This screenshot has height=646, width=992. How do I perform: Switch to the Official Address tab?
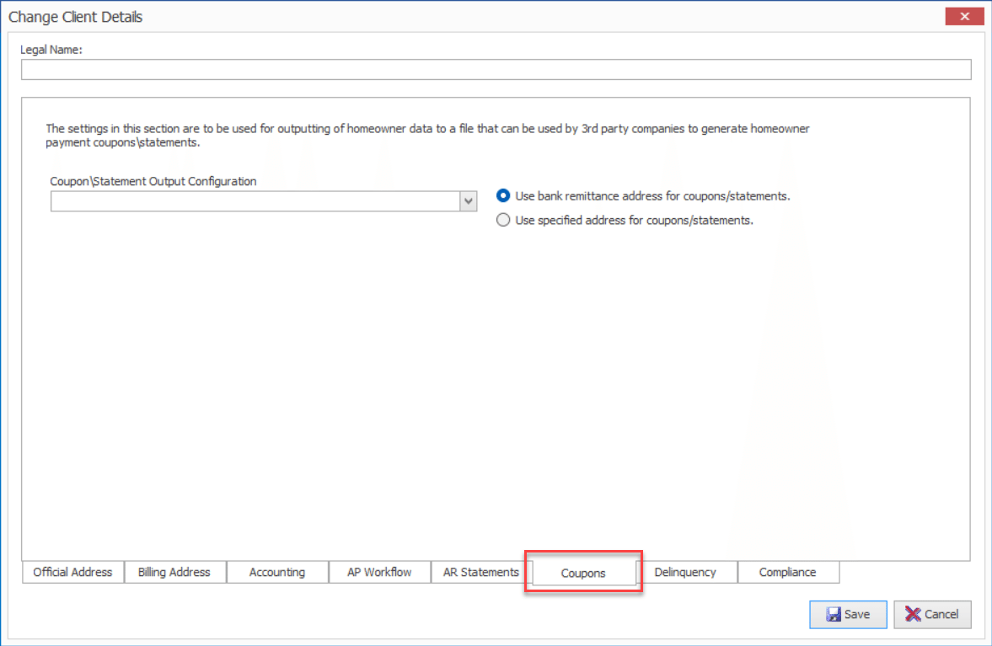72,572
